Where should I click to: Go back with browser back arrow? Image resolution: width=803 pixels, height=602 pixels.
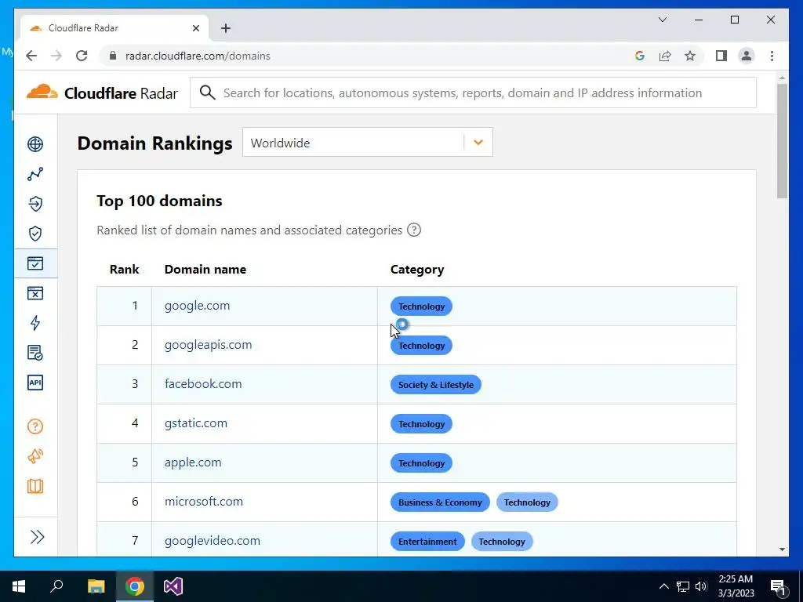tap(31, 56)
